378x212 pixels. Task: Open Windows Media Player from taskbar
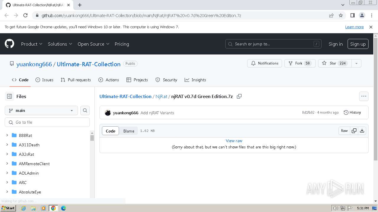43,208
